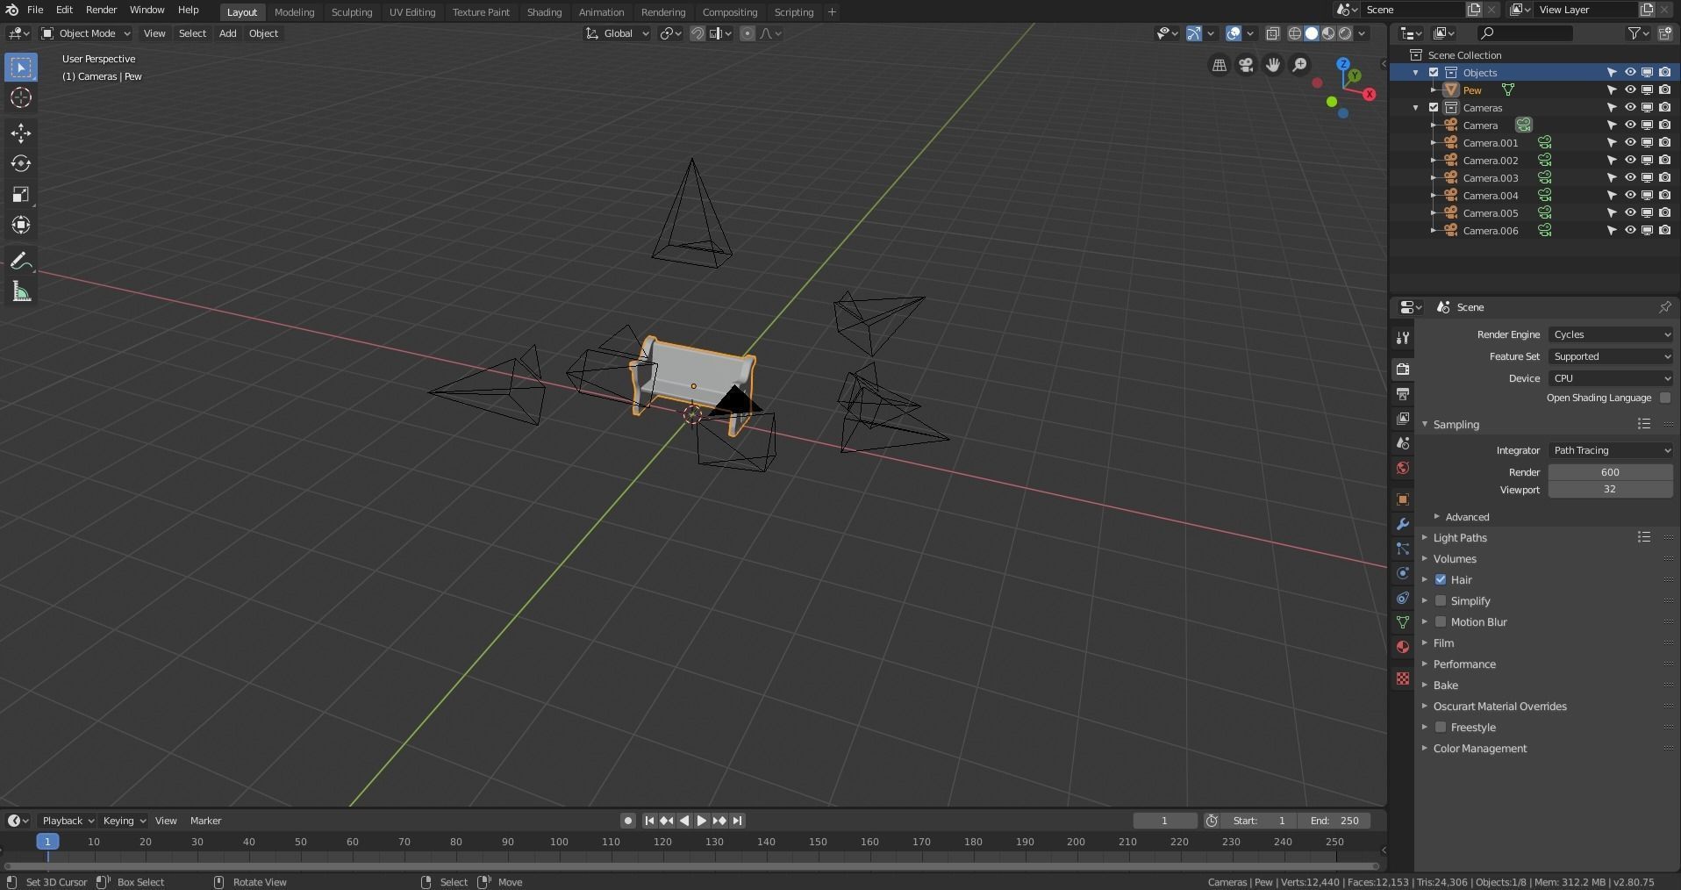Open the Object Mode dropdown
The height and width of the screenshot is (890, 1681).
(86, 33)
